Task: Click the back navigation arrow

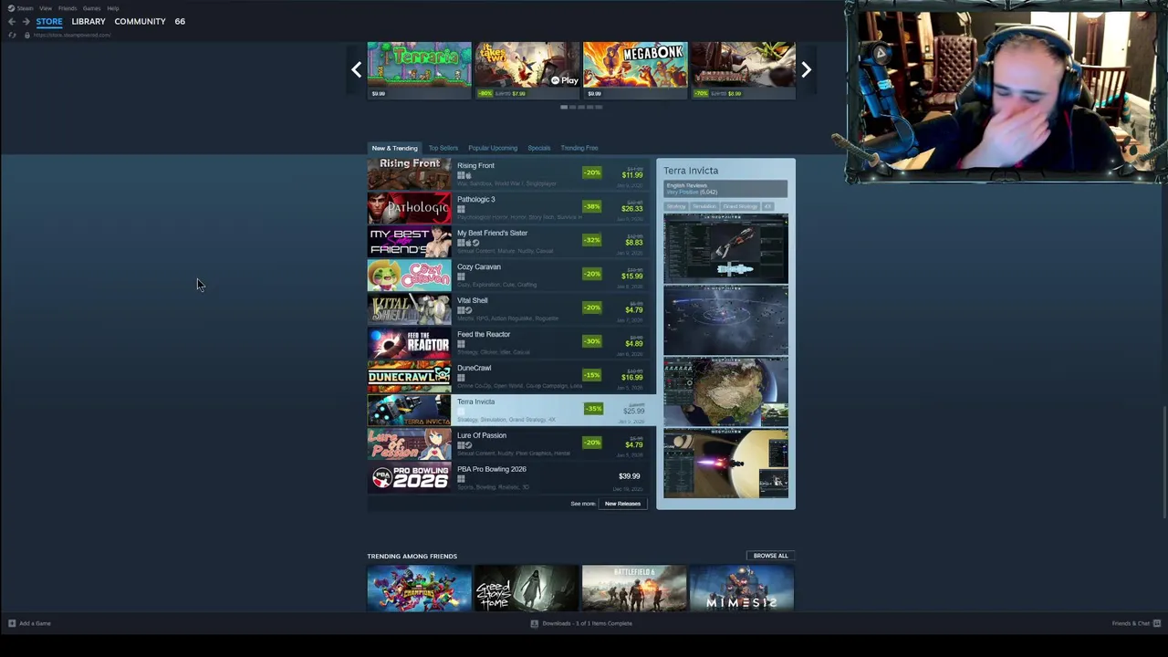Action: (x=11, y=21)
